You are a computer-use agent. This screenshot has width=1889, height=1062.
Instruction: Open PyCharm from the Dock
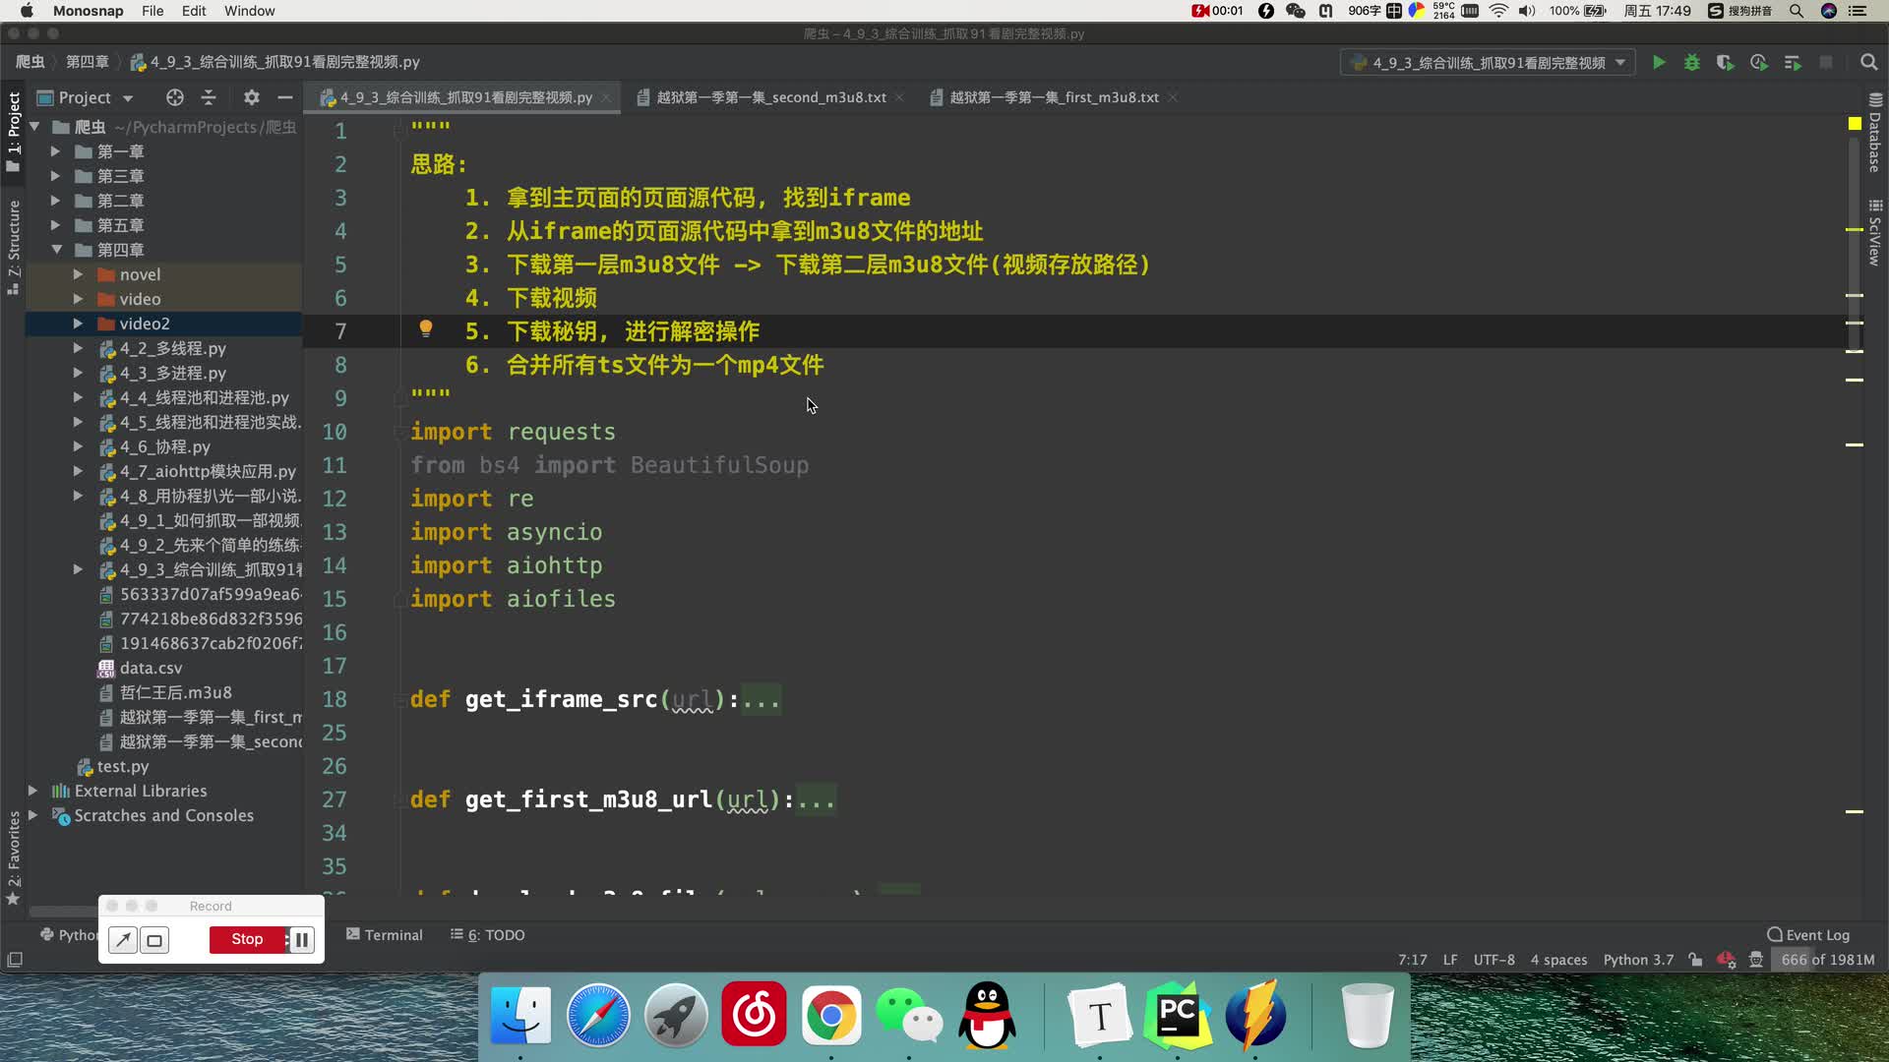[x=1178, y=1015]
